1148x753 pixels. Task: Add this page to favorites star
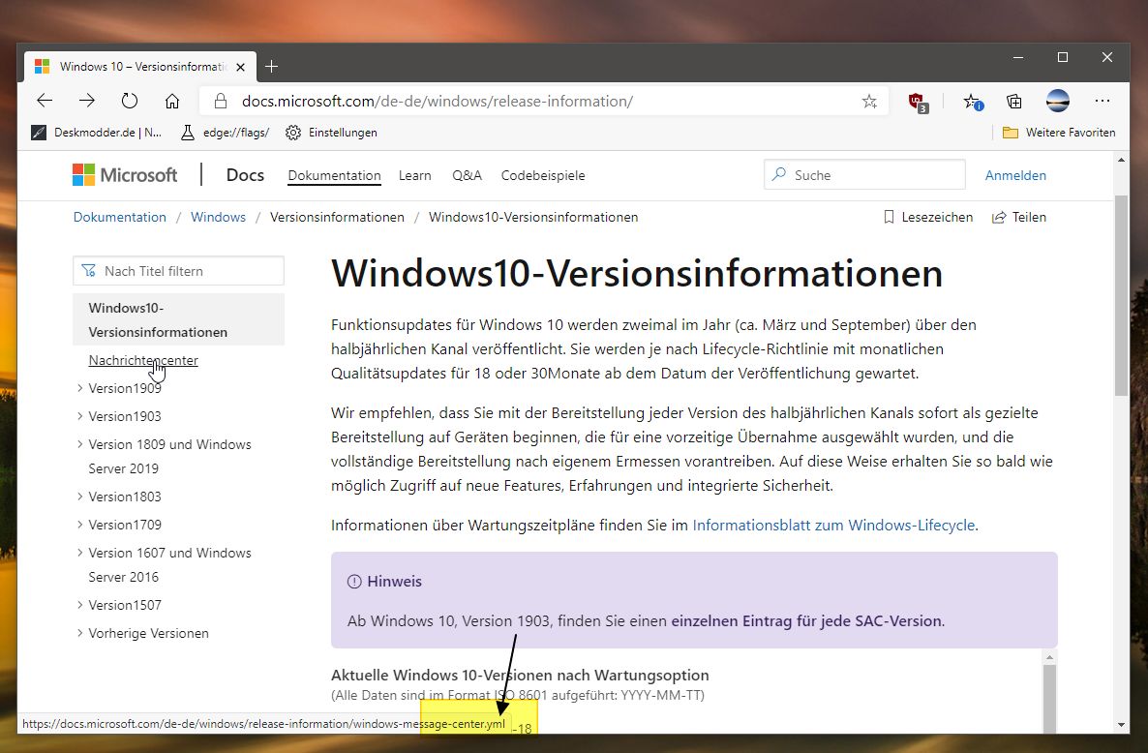pos(869,101)
